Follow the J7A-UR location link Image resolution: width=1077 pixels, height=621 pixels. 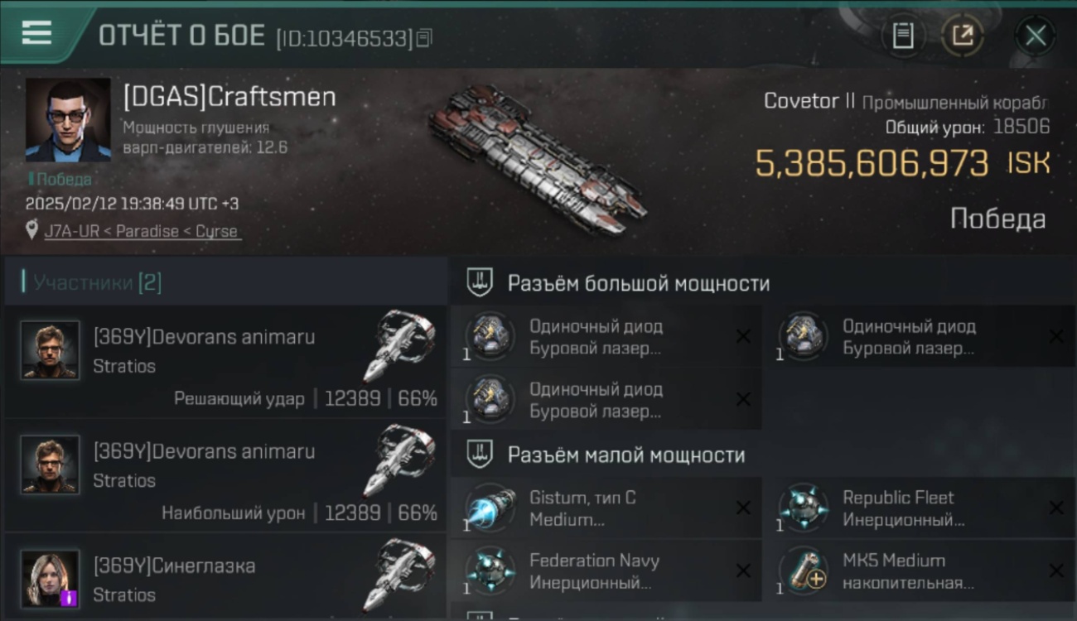pos(141,231)
